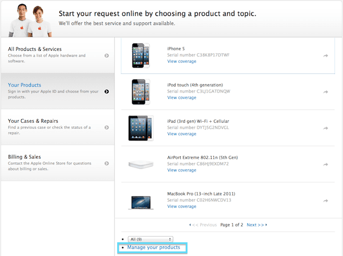Screen dimensions: 343x256
Task: Select the AirPort Extreme product image
Action: pyautogui.click(x=141, y=165)
